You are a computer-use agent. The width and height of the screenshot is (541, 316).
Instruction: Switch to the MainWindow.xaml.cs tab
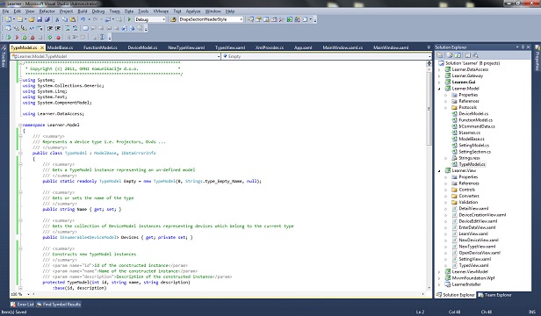click(343, 47)
